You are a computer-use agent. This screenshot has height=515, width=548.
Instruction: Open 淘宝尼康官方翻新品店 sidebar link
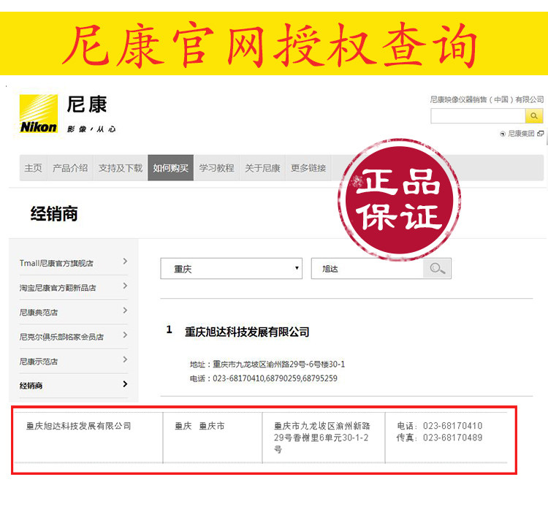coord(58,288)
